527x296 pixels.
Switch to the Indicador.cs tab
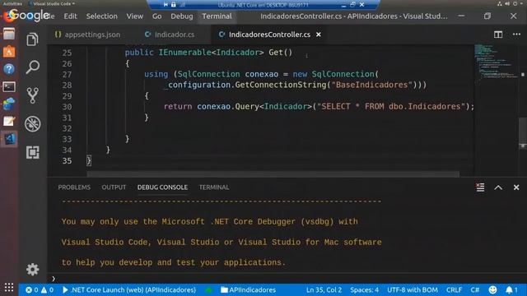[x=170, y=35]
